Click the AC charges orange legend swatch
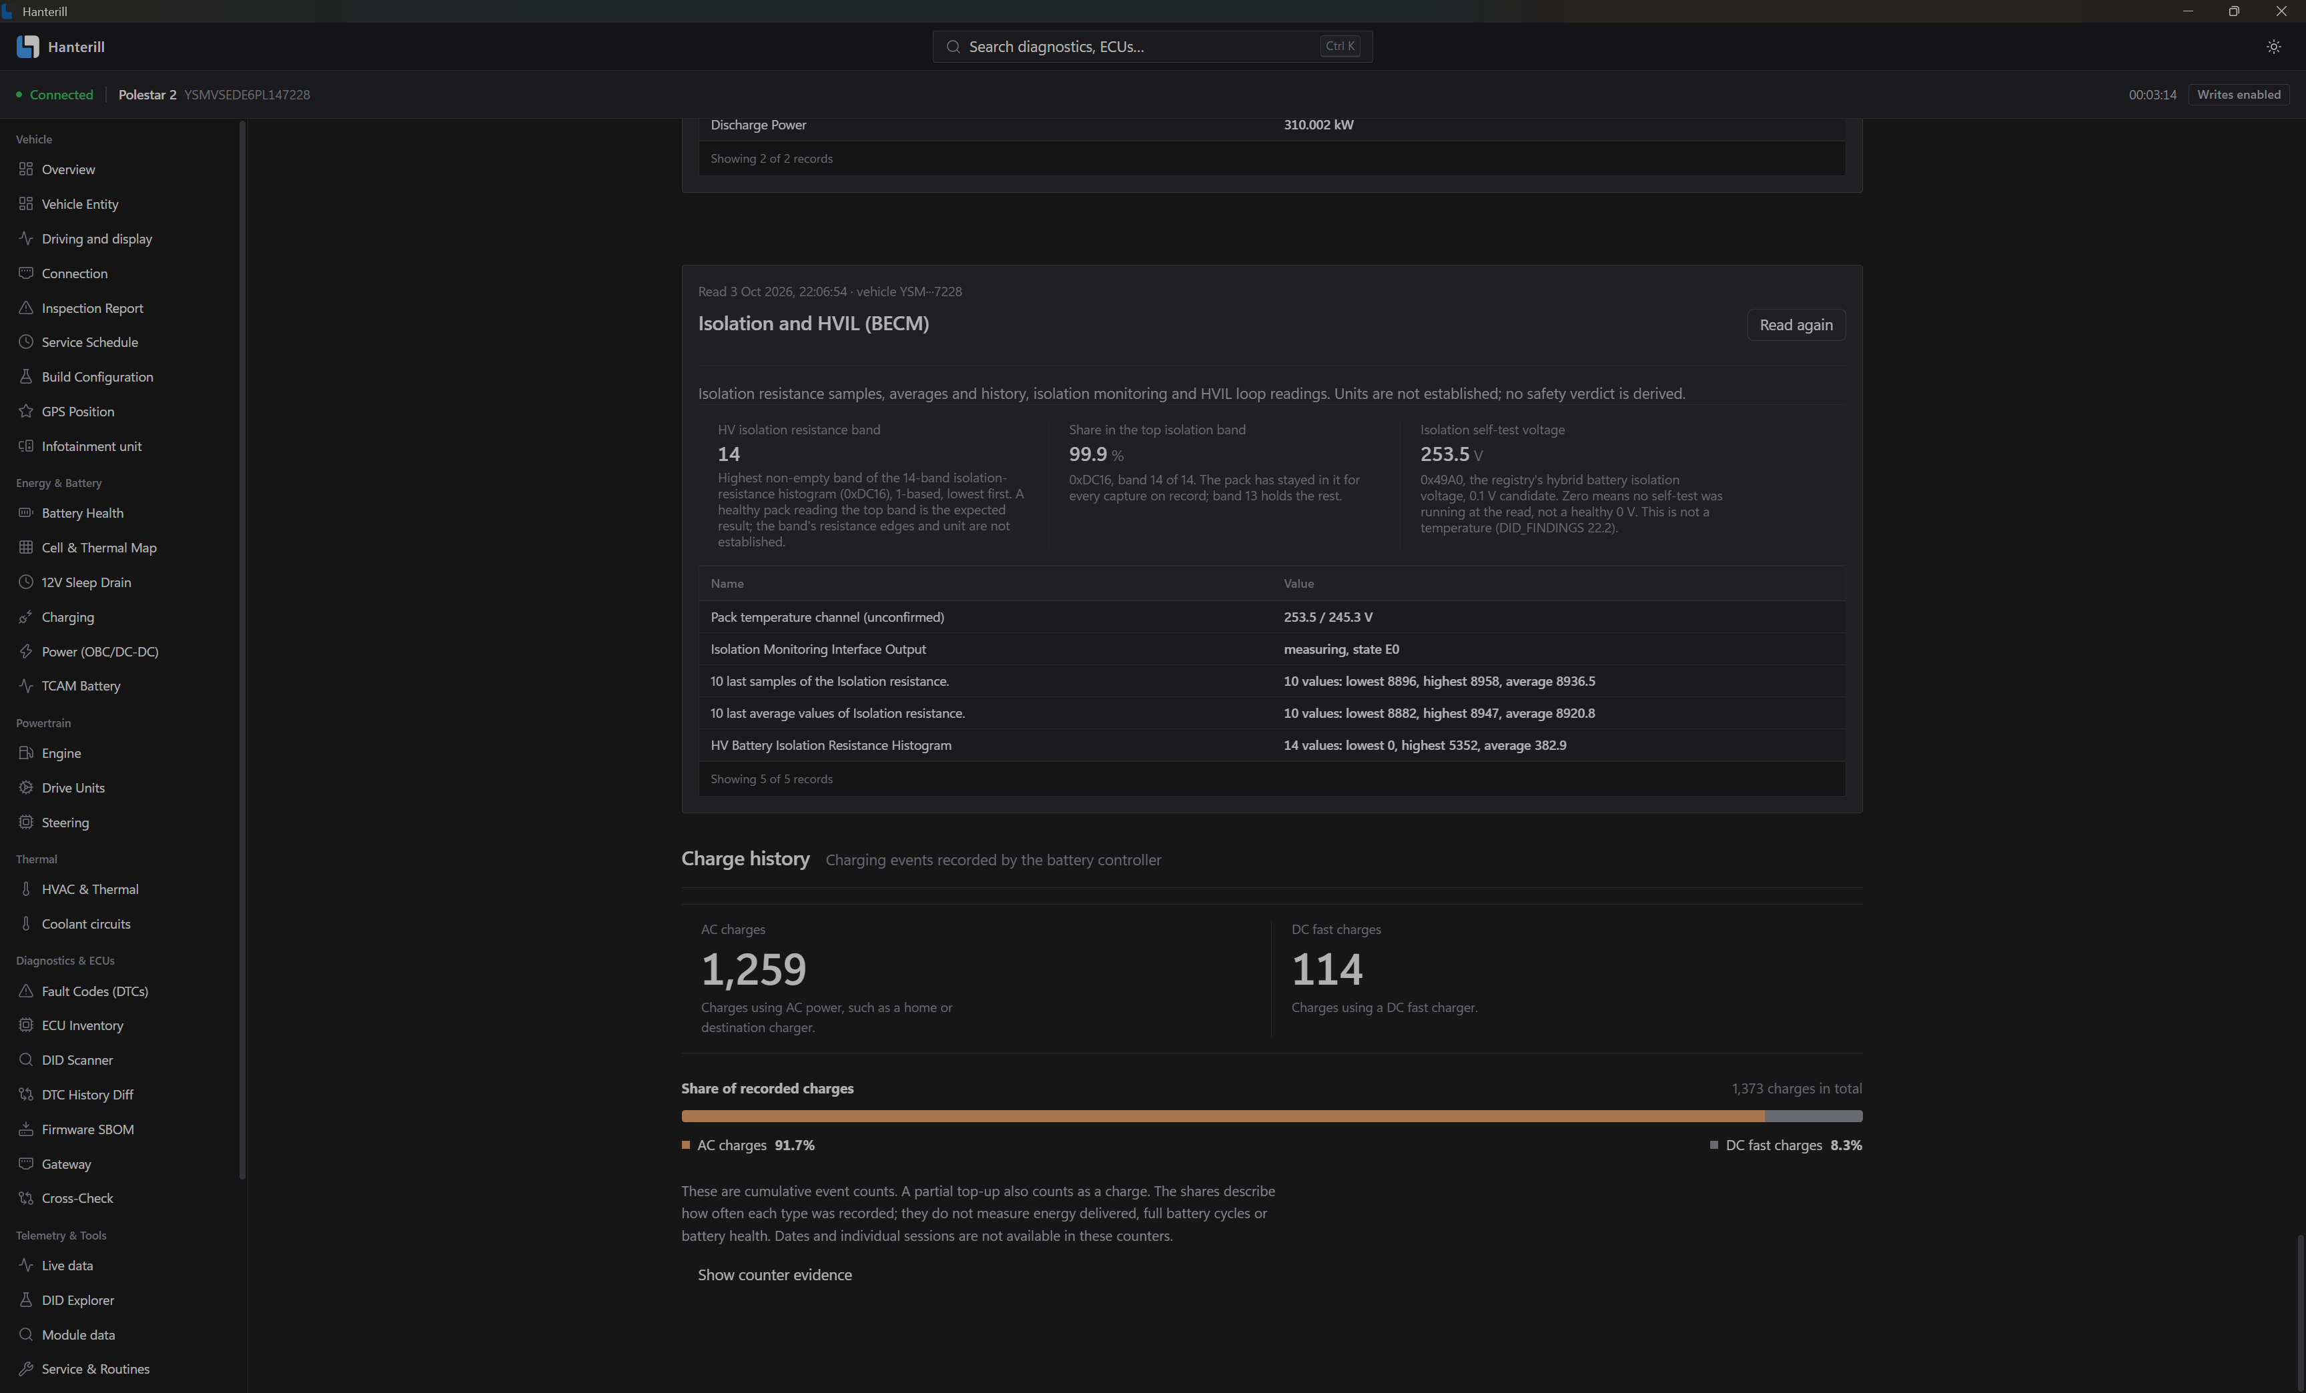 pos(686,1145)
